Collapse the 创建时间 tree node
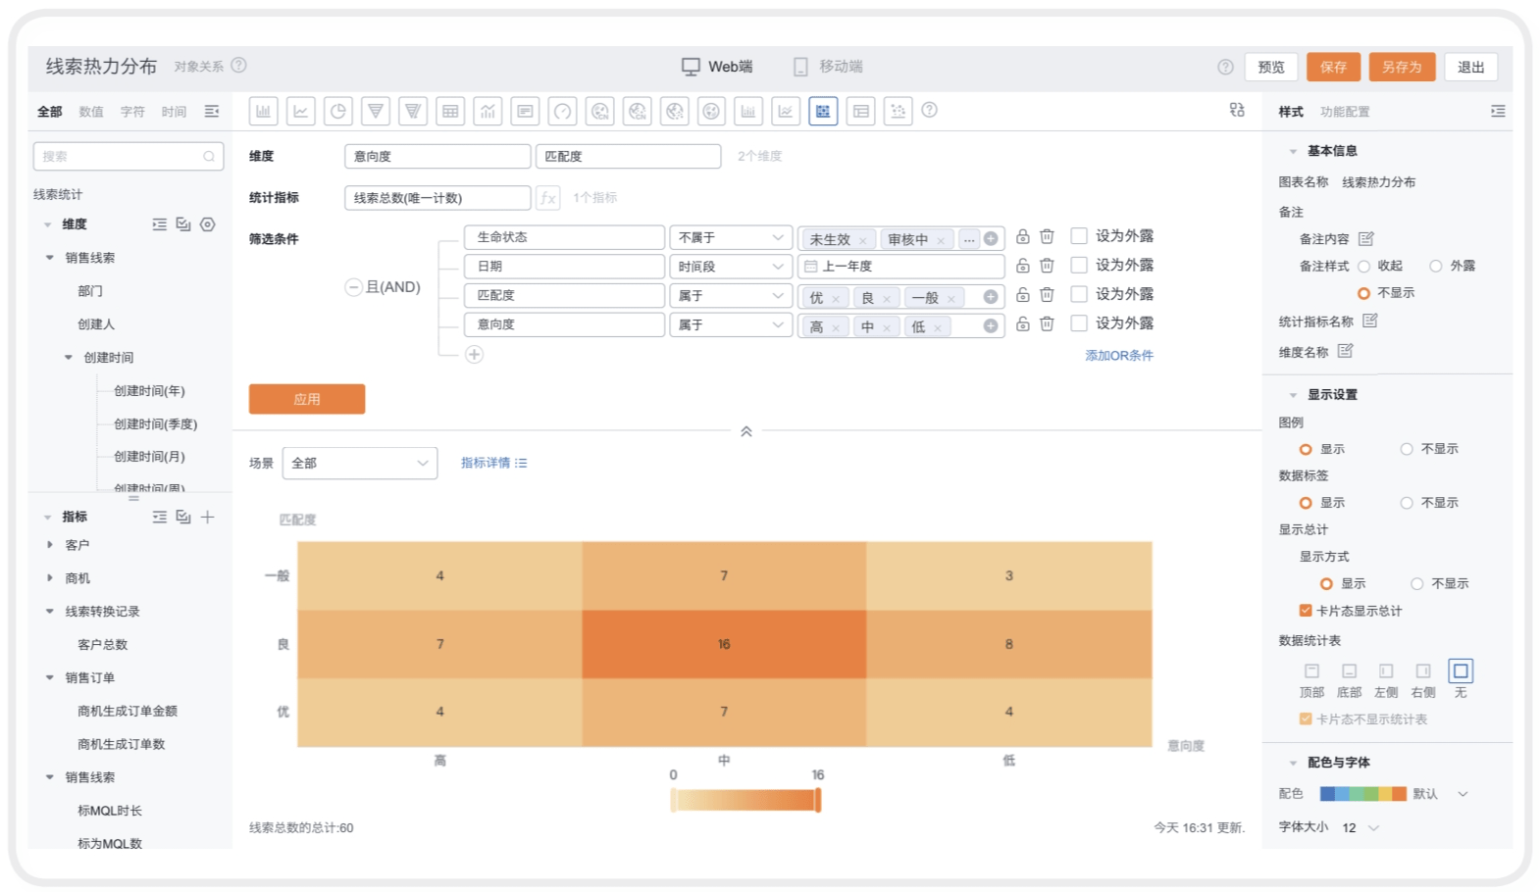Viewport: 1540px width, 892px height. coord(68,358)
